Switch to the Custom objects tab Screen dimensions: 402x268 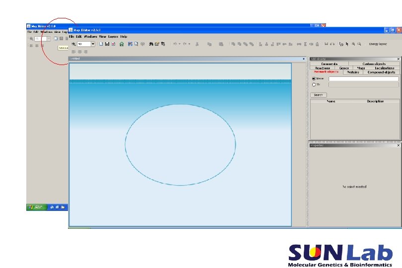pyautogui.click(x=374, y=64)
